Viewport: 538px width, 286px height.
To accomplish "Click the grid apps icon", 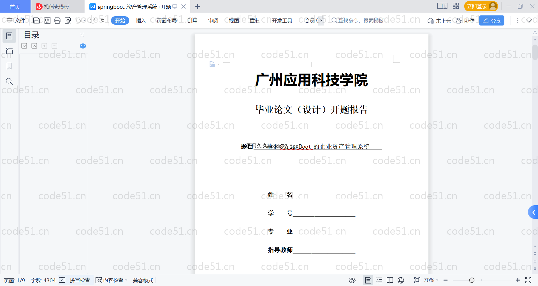I will point(456,6).
